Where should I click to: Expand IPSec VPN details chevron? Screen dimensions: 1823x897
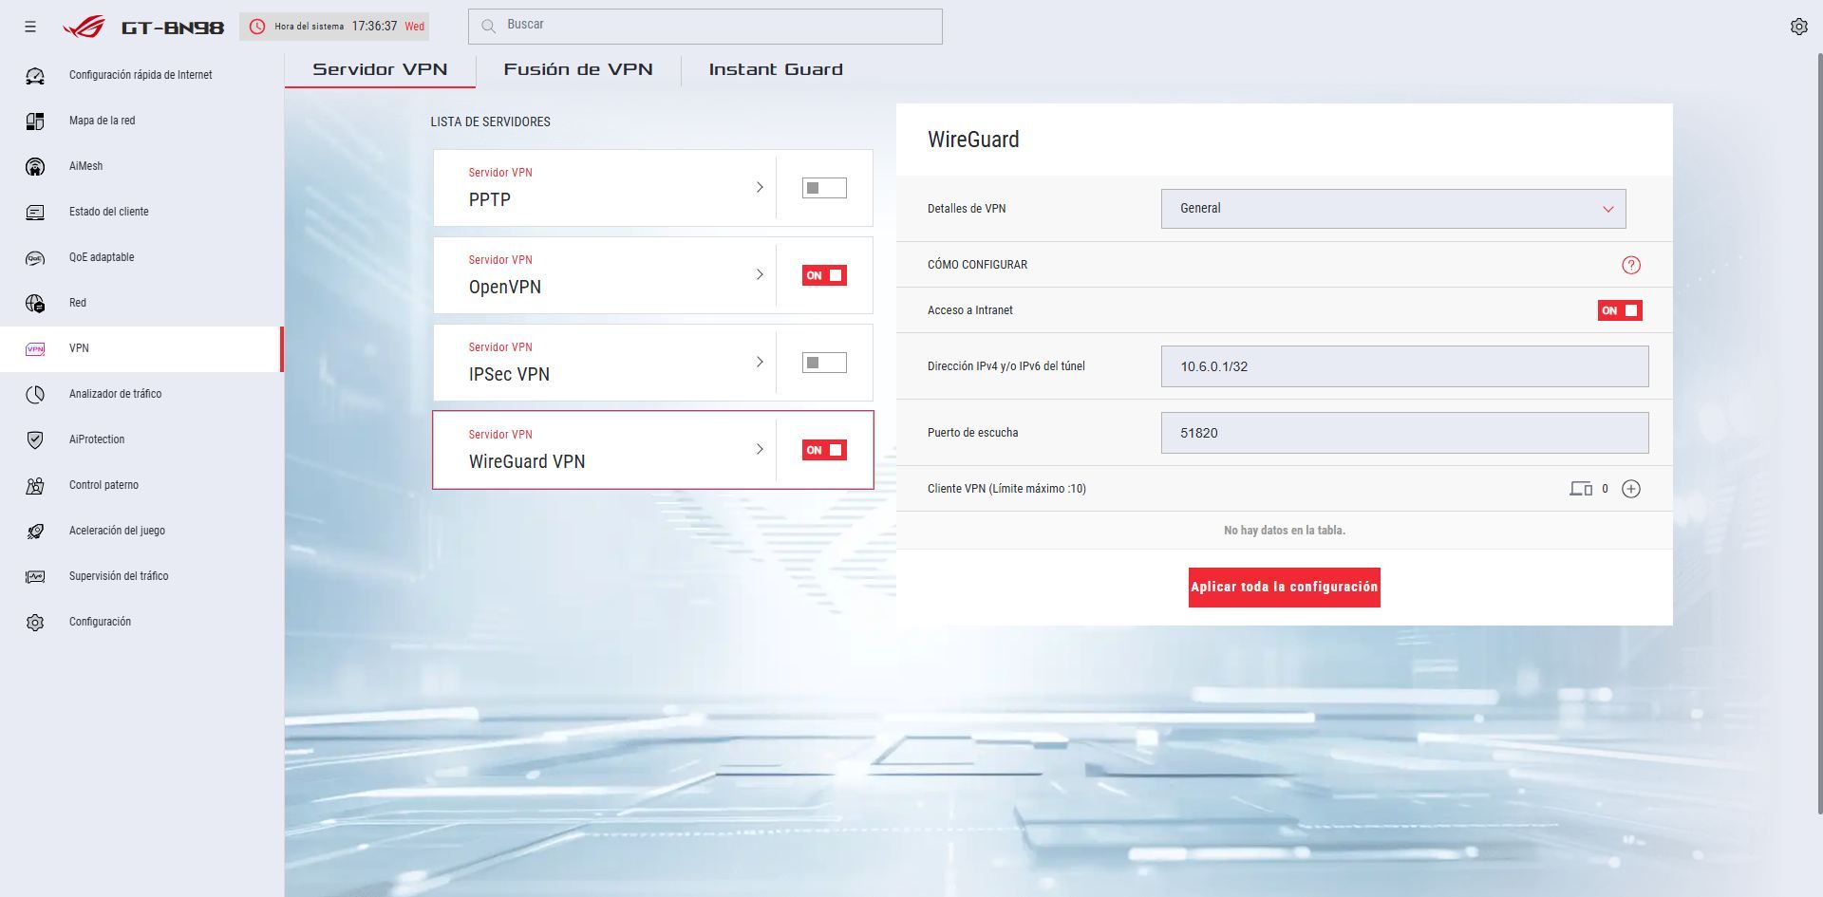click(x=760, y=362)
